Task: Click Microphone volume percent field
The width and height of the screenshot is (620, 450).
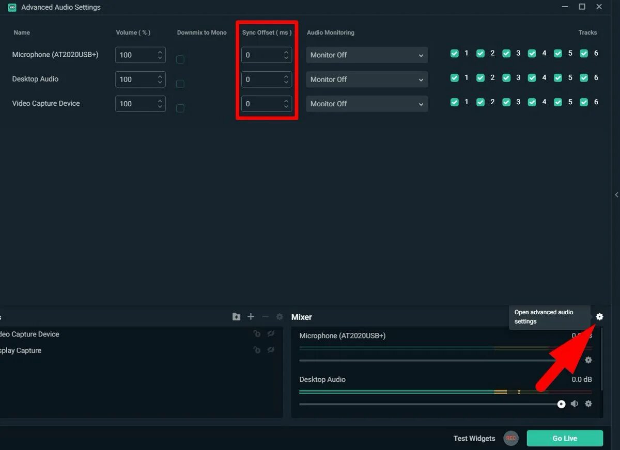Action: 141,55
